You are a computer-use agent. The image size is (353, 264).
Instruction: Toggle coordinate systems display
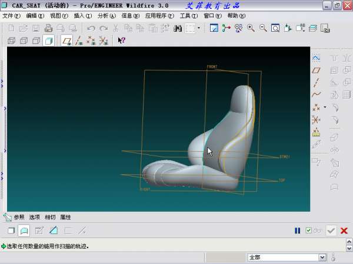[104, 40]
